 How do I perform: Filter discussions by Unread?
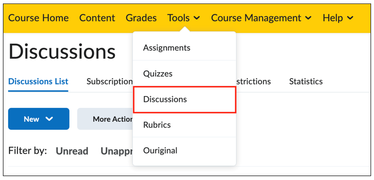(x=72, y=151)
